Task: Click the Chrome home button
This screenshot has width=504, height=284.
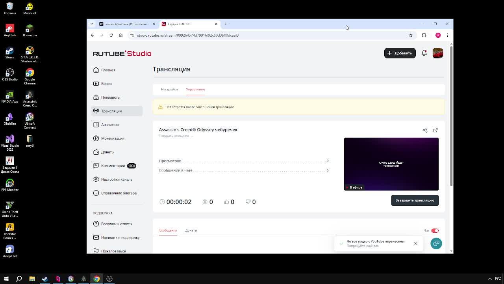Action: pyautogui.click(x=120, y=35)
